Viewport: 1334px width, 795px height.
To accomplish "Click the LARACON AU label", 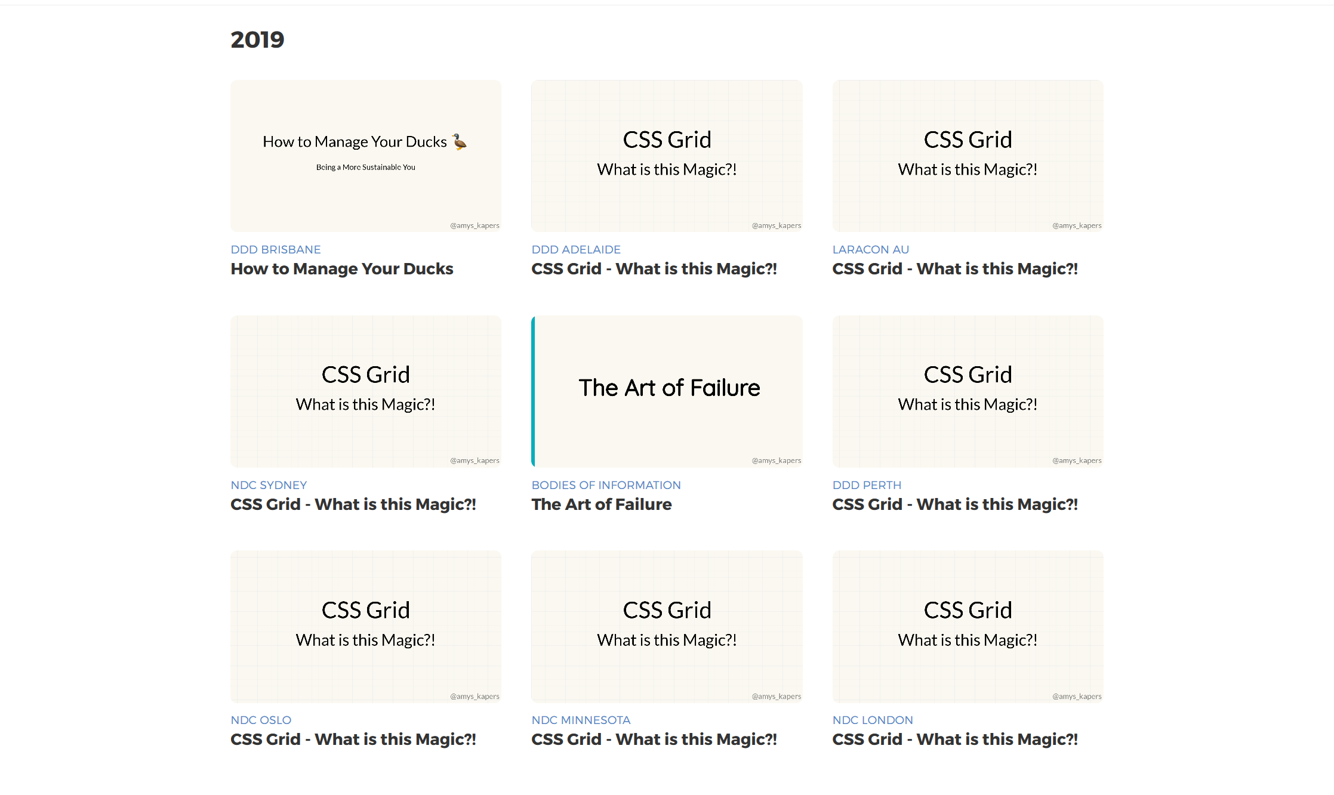I will [870, 249].
